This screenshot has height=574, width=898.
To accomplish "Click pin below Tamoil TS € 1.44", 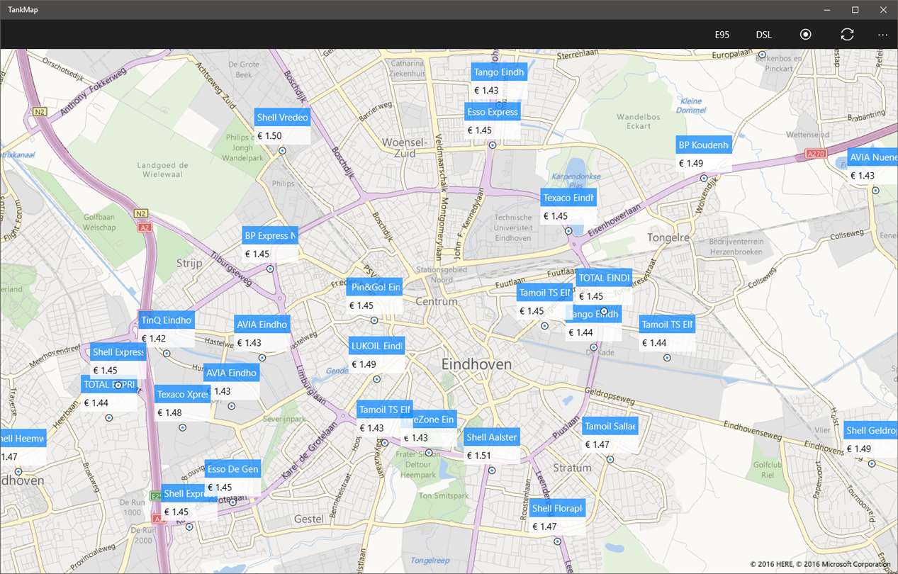I will click(666, 357).
